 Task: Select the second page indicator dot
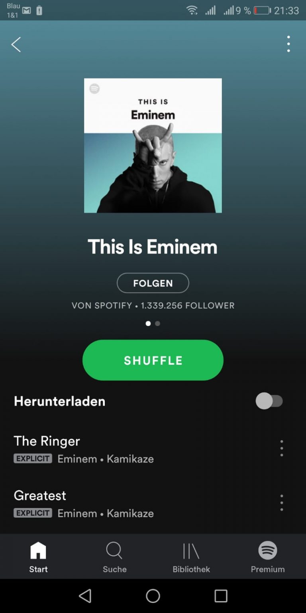(158, 324)
